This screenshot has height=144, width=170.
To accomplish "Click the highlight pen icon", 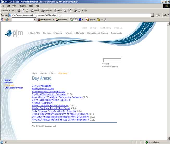I will (105, 20).
